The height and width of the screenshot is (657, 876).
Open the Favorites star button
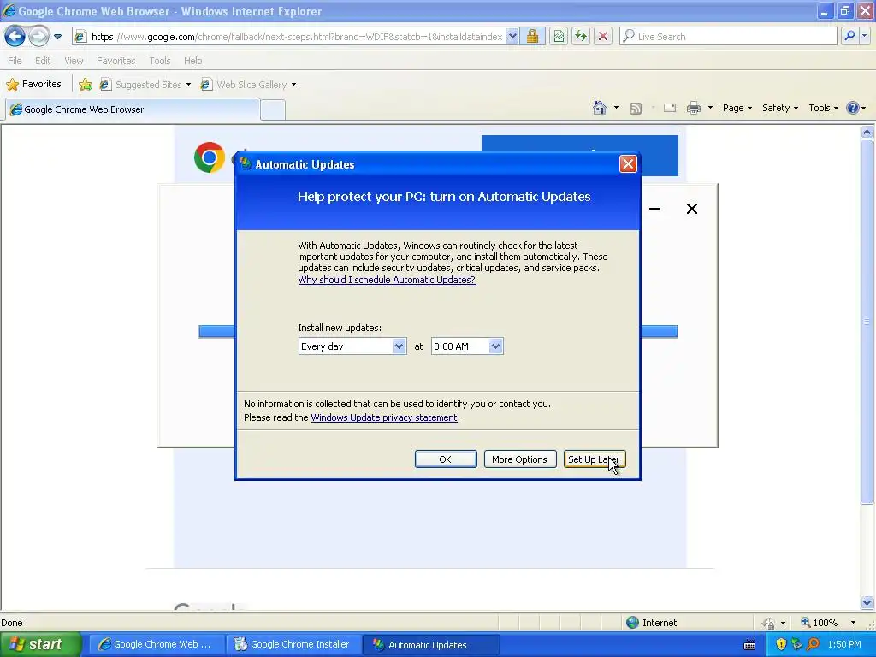point(33,85)
